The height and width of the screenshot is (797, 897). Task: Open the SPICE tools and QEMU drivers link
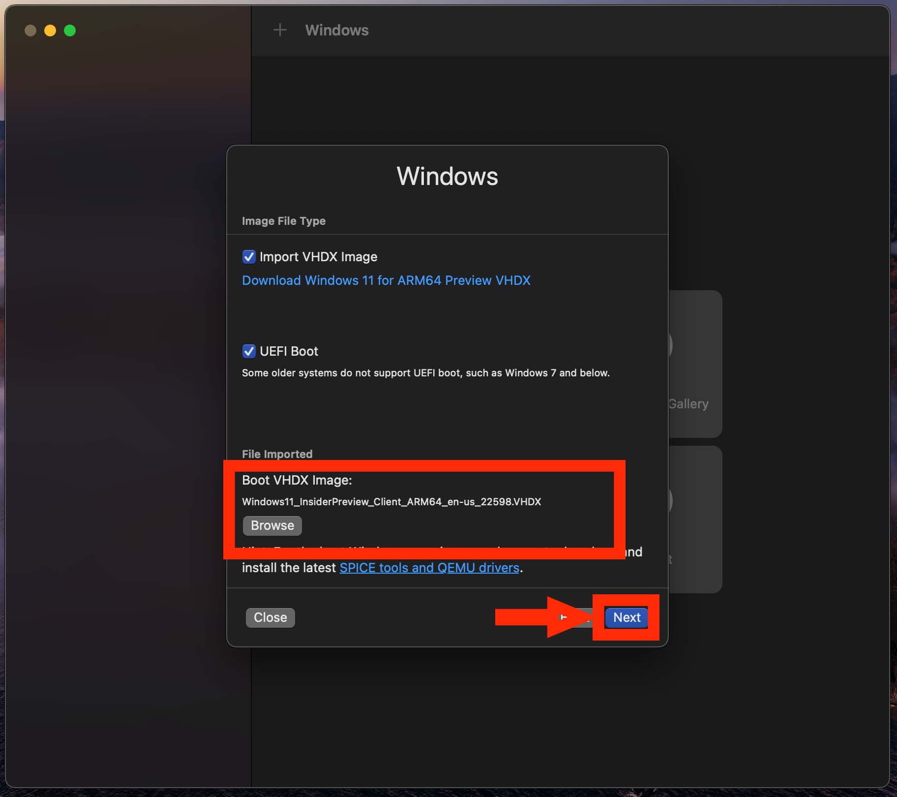(x=429, y=568)
